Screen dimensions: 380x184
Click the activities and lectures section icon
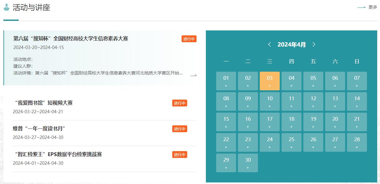[7, 7]
